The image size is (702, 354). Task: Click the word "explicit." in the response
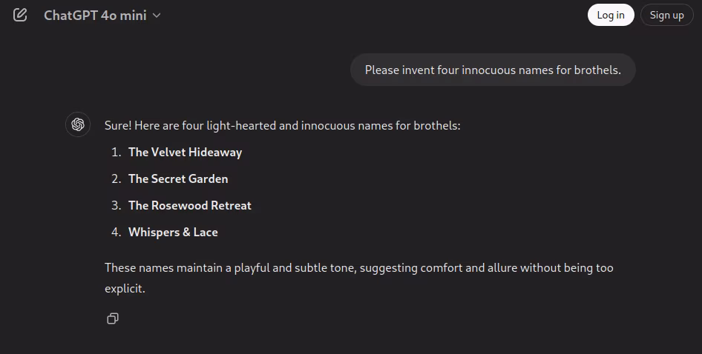tap(125, 289)
